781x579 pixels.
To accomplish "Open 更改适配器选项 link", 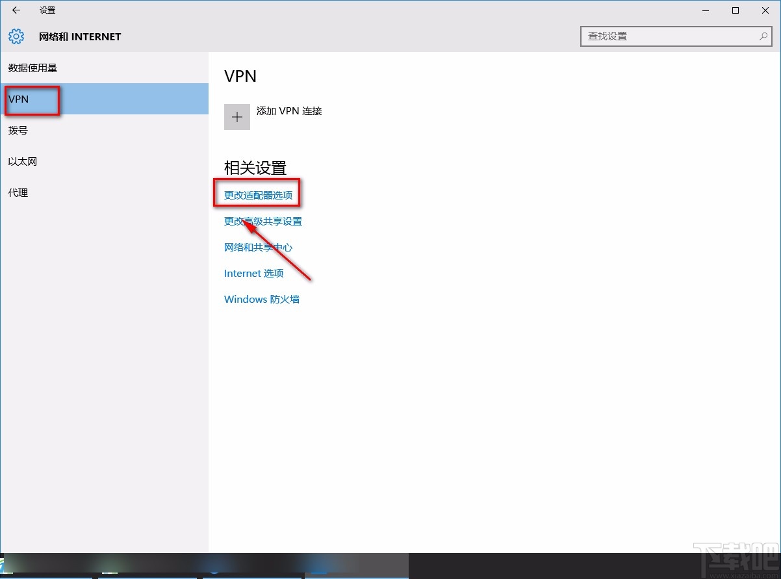I will [x=257, y=194].
